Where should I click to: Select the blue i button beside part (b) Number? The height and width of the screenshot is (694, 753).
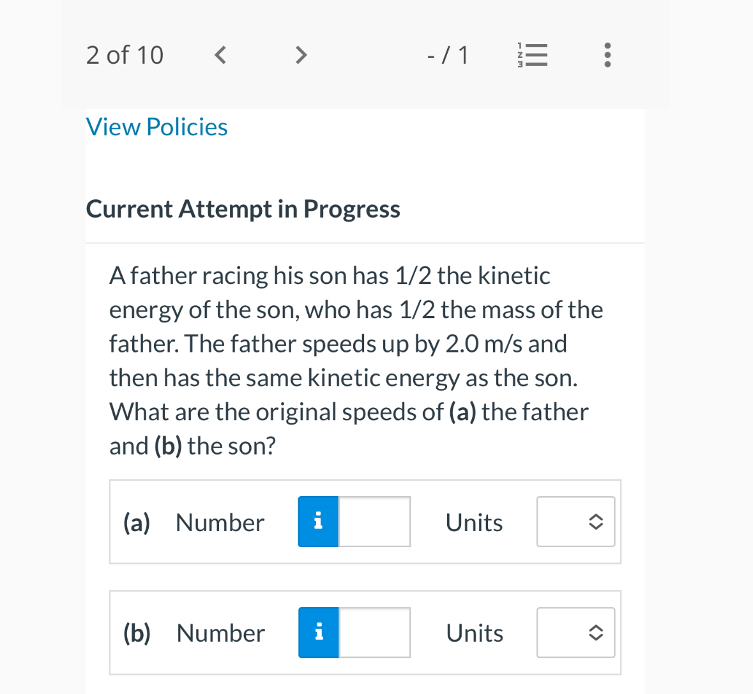pos(318,632)
